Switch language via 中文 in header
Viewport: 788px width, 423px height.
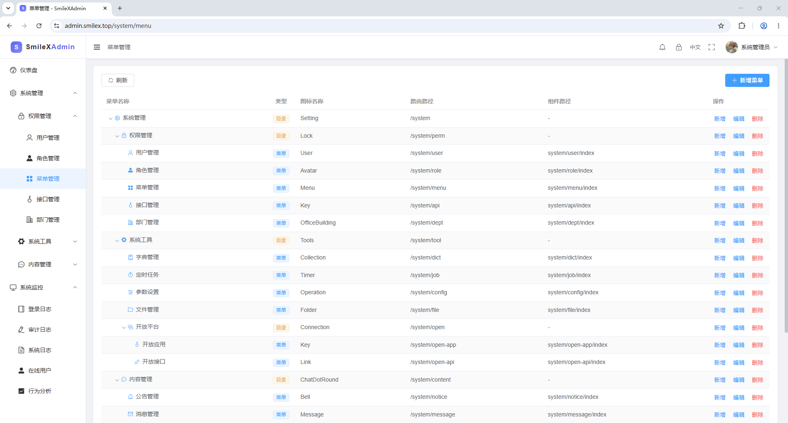point(695,47)
